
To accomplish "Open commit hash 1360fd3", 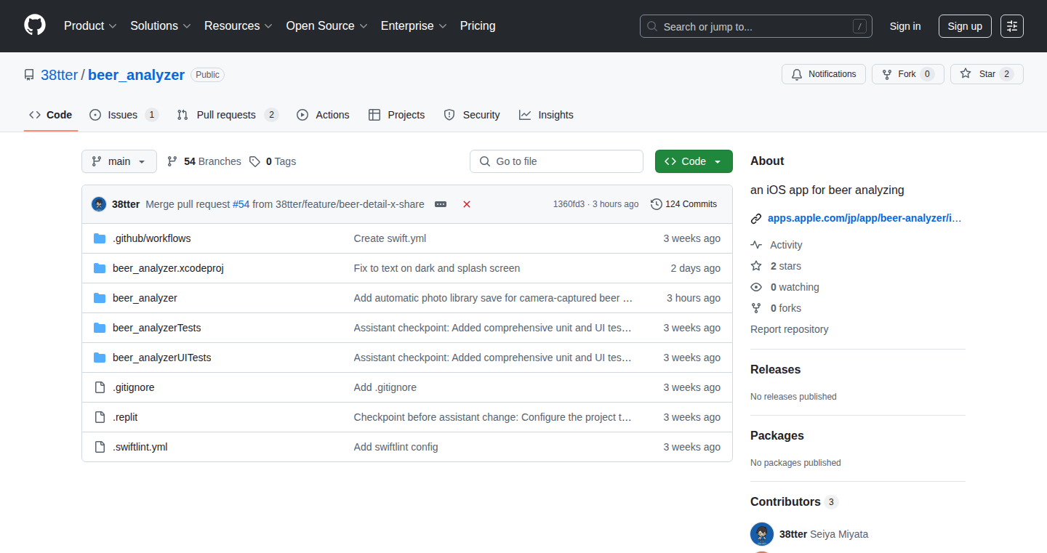I will click(x=569, y=204).
